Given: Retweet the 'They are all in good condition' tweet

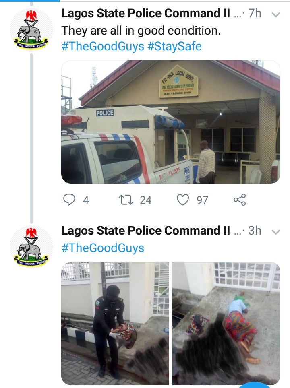Looking at the screenshot, I should point(124,200).
